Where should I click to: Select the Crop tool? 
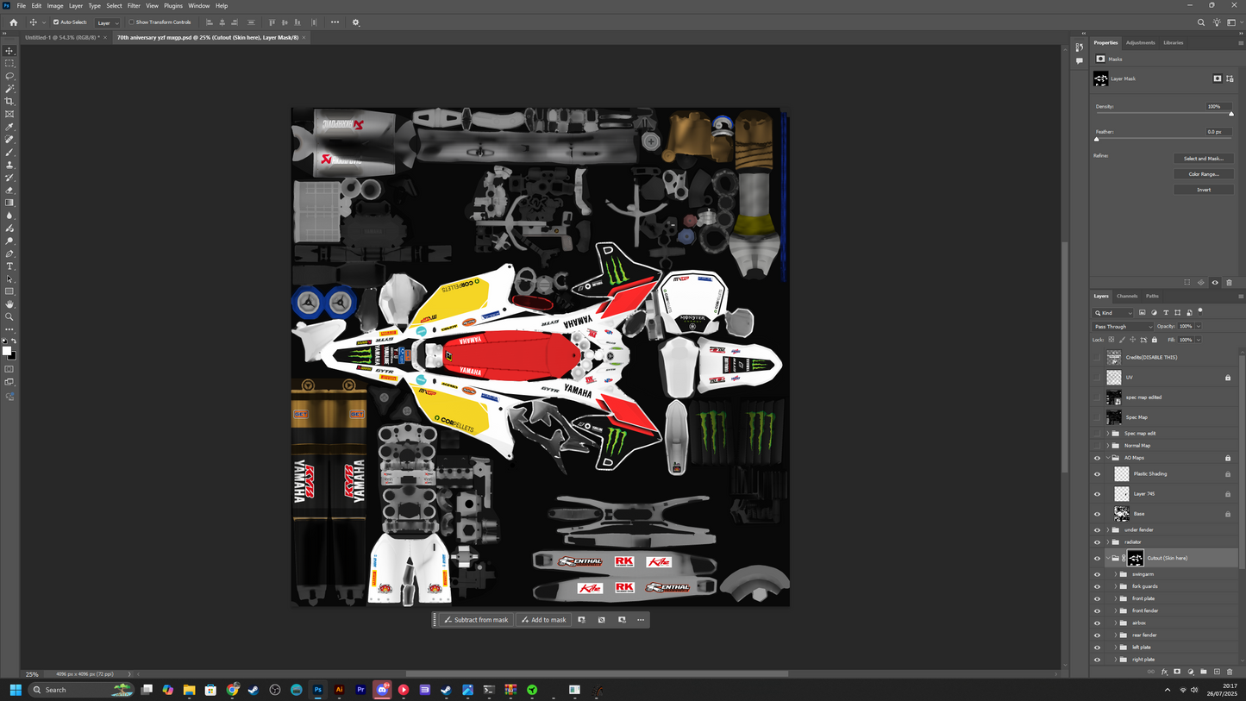click(9, 102)
